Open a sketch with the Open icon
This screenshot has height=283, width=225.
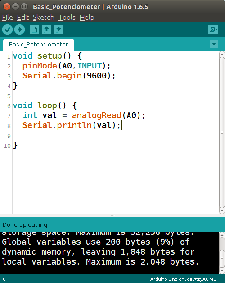(46, 29)
